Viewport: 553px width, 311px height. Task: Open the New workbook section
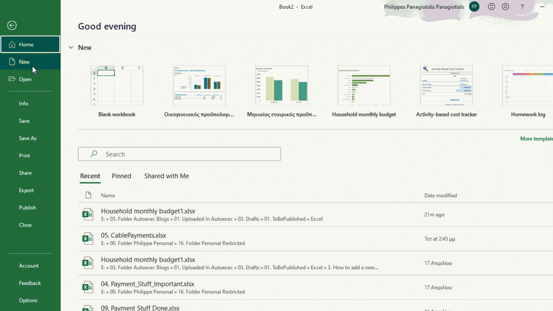tap(24, 62)
